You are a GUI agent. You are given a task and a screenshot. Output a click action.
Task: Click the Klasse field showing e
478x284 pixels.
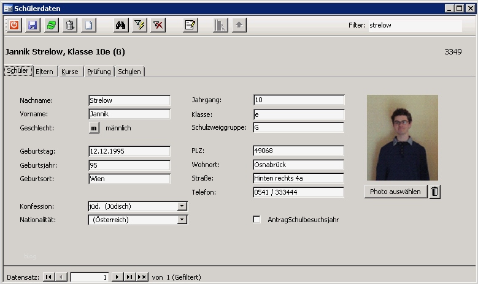[x=299, y=114]
